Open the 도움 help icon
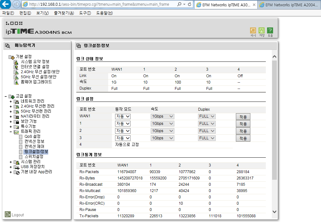 (270, 31)
